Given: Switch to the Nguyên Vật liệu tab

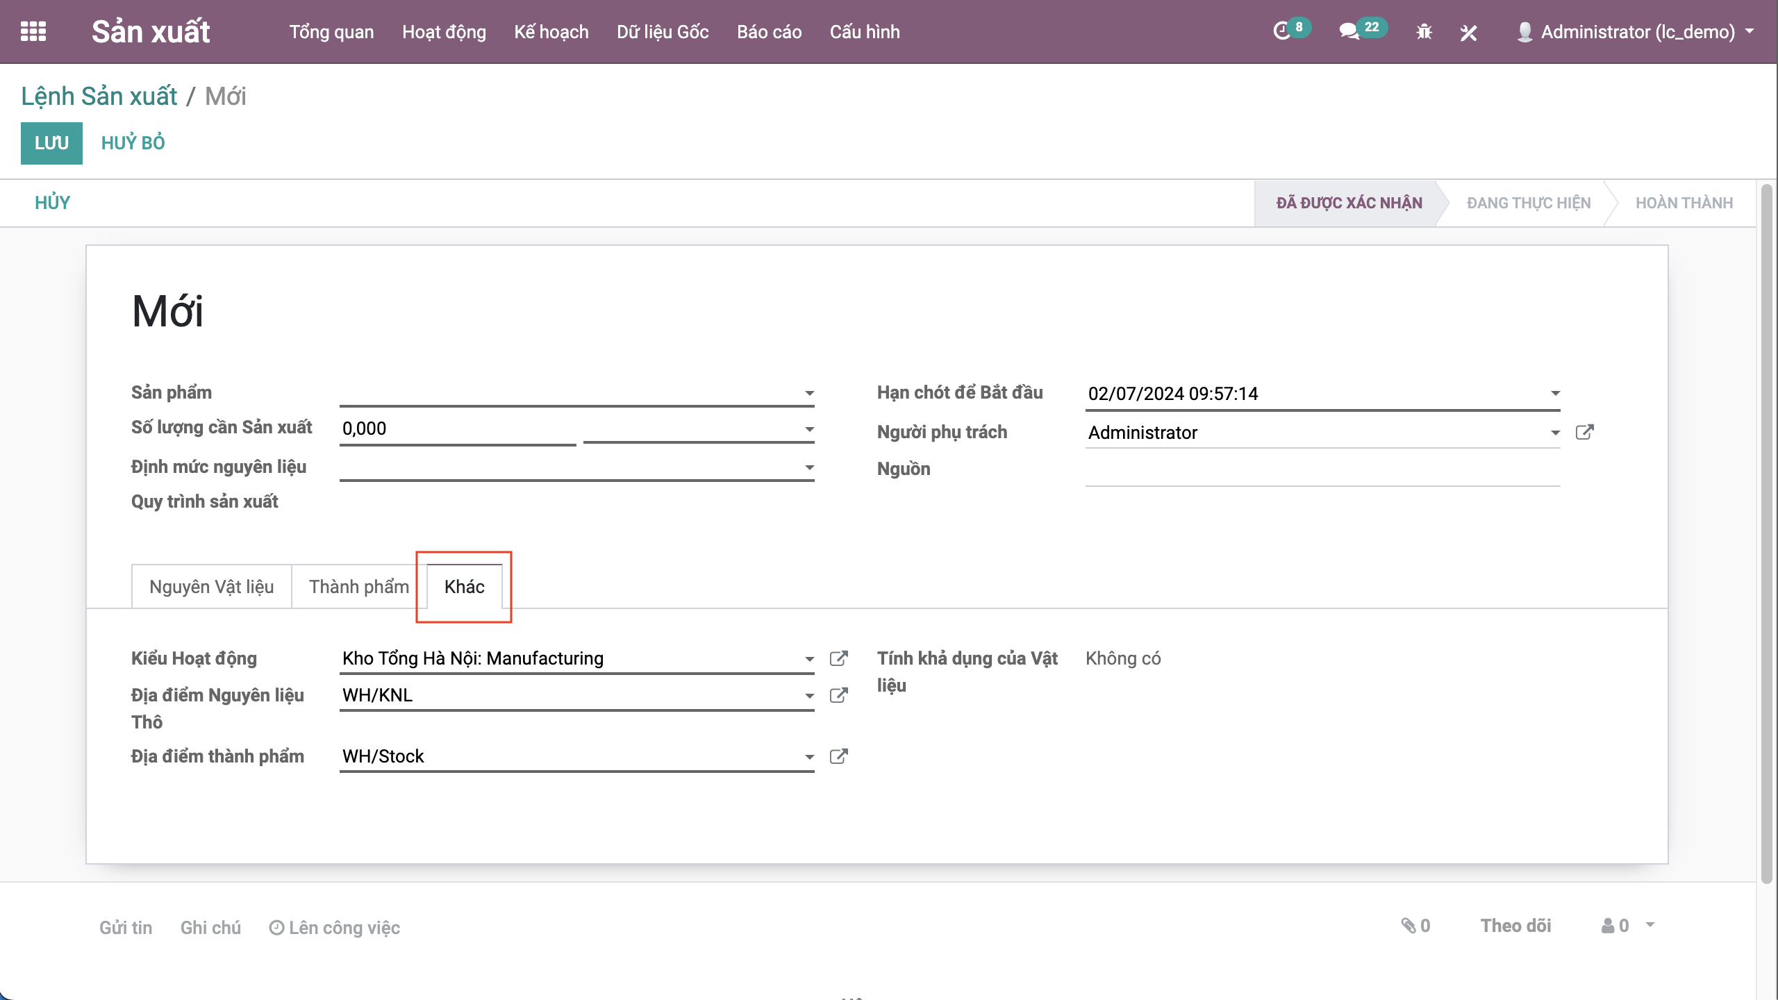Looking at the screenshot, I should tap(211, 587).
